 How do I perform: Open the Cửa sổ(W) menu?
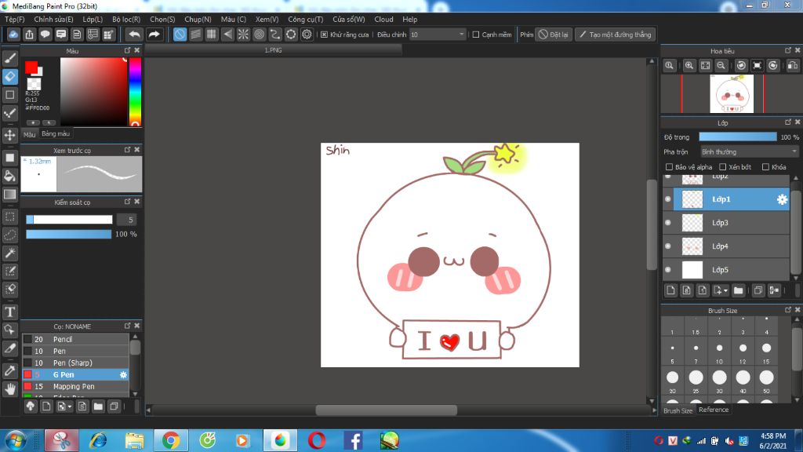[x=349, y=20]
